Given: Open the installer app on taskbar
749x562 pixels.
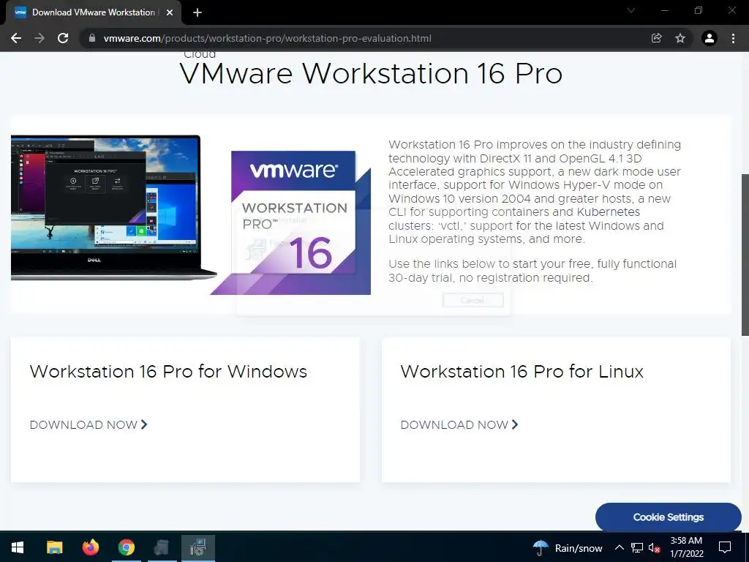Looking at the screenshot, I should pos(197,547).
